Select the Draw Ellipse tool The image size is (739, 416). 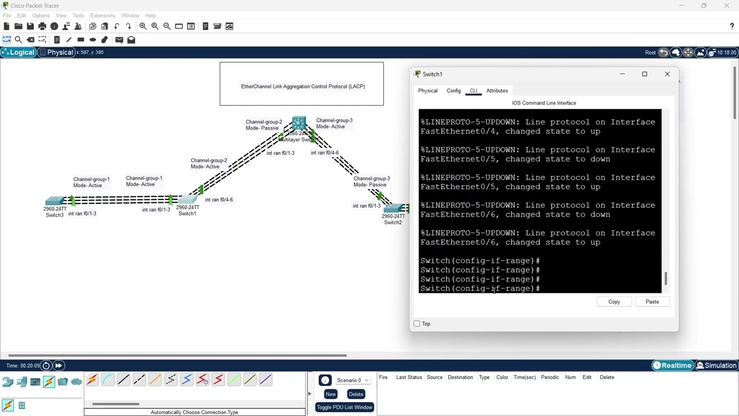pyautogui.click(x=92, y=40)
